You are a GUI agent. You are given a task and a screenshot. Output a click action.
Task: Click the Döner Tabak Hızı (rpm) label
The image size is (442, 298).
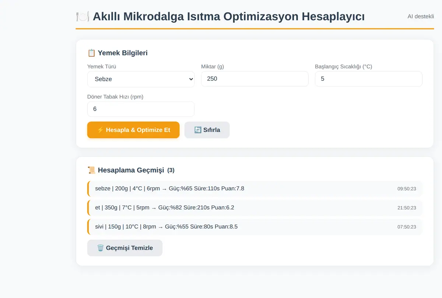(115, 97)
